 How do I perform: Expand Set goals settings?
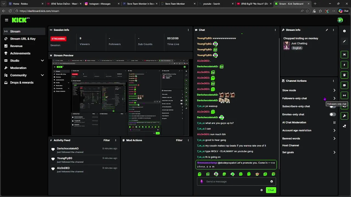(334, 152)
